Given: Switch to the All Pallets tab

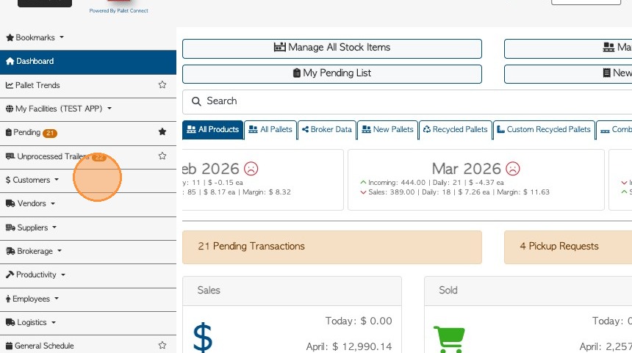Looking at the screenshot, I should pos(270,130).
